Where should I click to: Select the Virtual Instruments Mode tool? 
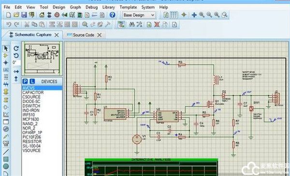pyautogui.click(x=6, y=144)
